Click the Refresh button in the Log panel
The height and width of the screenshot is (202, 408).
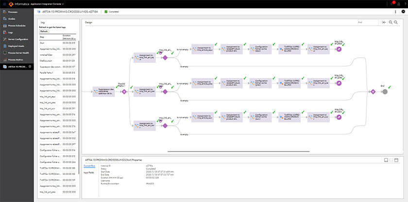click(x=44, y=31)
